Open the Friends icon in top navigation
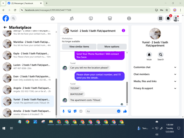184x138 pixels. point(72,18)
